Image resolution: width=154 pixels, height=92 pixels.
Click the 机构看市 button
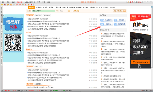(x=120, y=20)
